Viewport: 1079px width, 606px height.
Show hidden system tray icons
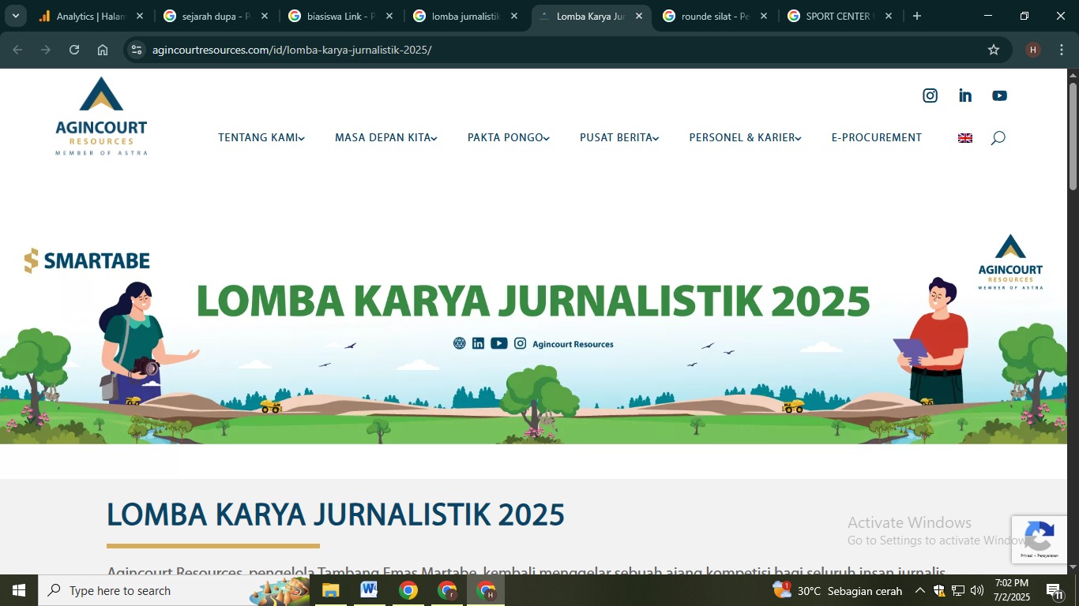pos(920,590)
